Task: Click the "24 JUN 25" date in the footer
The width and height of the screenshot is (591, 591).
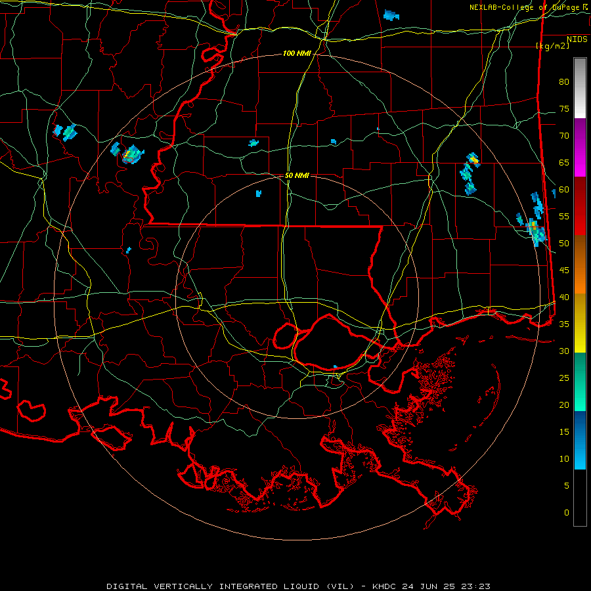Action: coord(429,586)
